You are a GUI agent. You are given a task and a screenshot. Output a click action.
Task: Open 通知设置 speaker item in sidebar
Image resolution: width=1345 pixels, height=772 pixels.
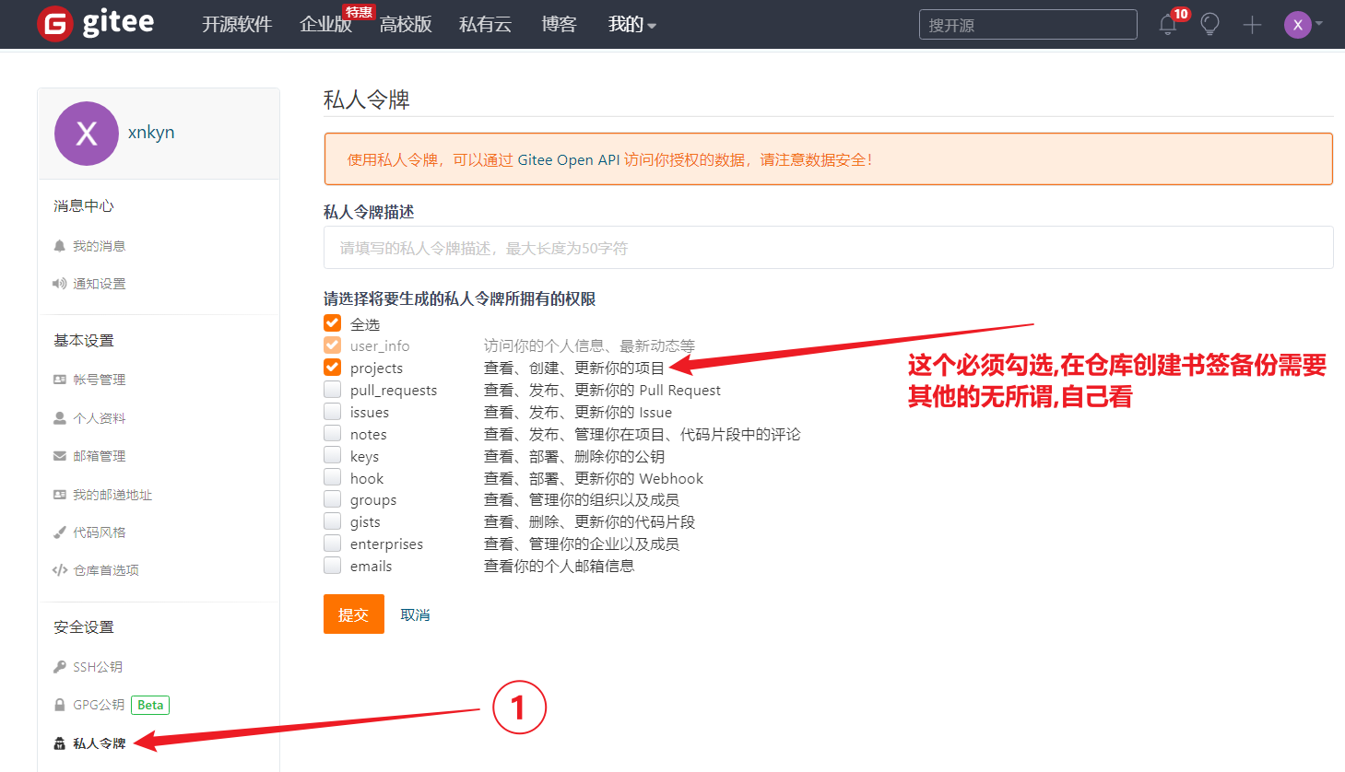pos(99,284)
